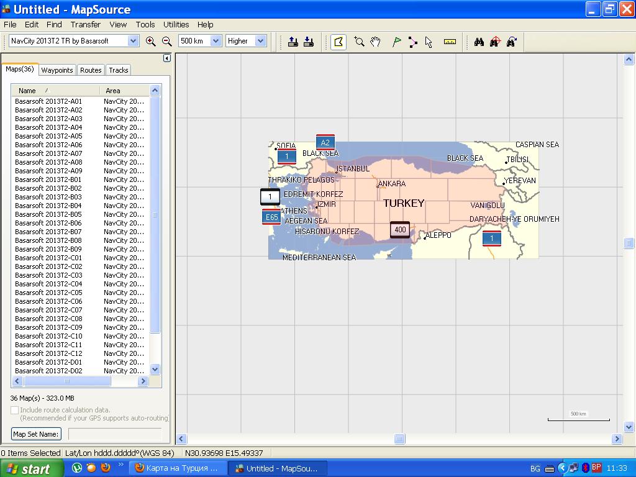
Task: Open the 500 km zoom scale dropdown
Action: pos(216,41)
